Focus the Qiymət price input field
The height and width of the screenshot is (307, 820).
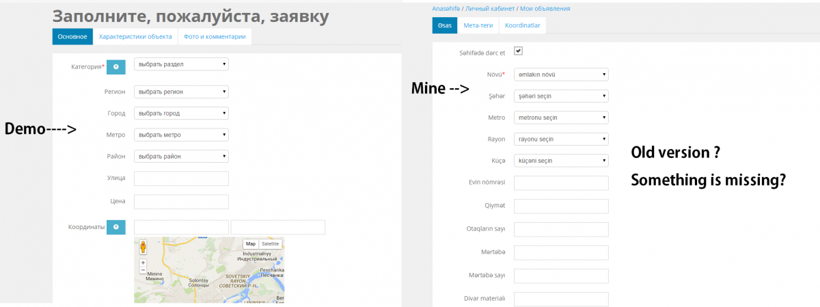pos(561,206)
